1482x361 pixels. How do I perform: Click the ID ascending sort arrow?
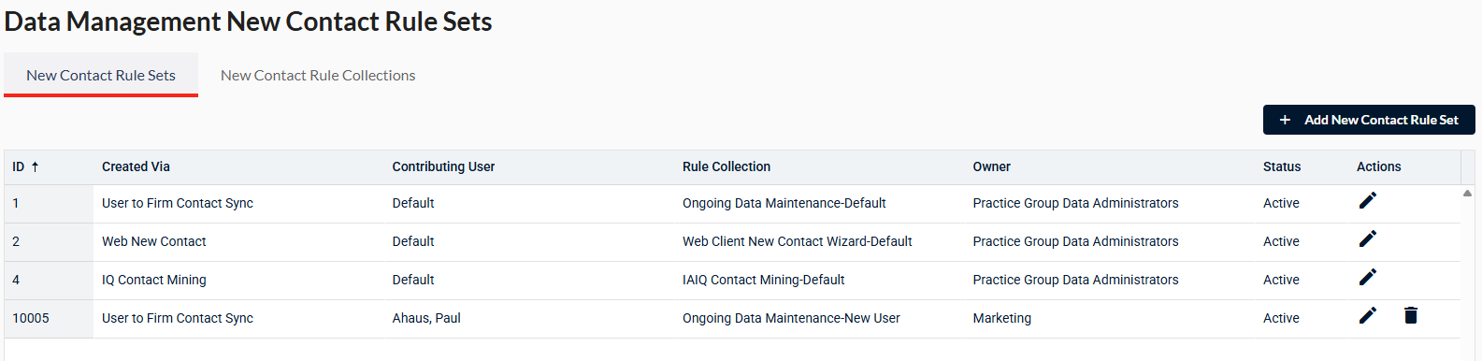[x=36, y=166]
